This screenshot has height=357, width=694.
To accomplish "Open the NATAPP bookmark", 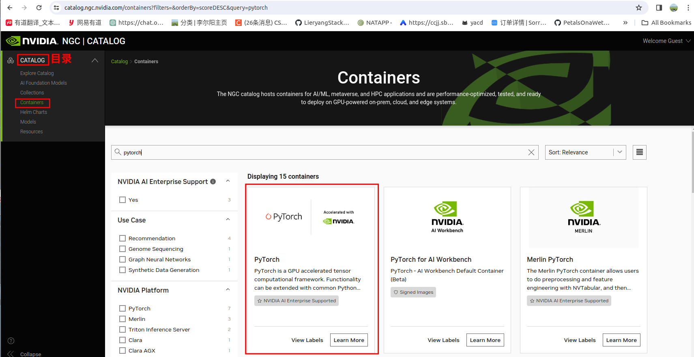I will click(x=375, y=23).
